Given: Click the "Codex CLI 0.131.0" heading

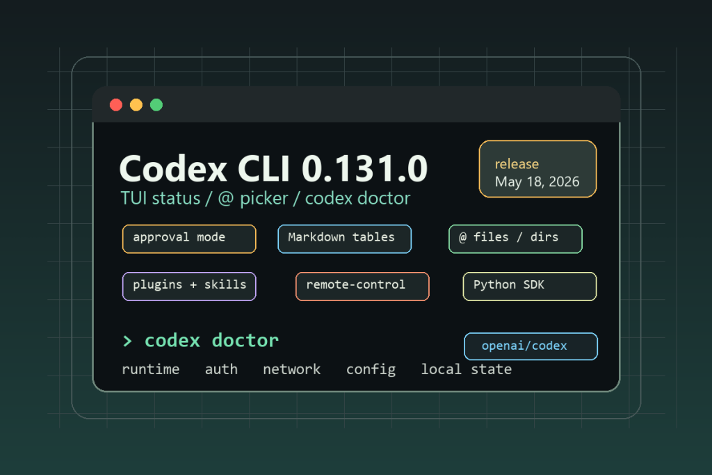Looking at the screenshot, I should pos(273,168).
